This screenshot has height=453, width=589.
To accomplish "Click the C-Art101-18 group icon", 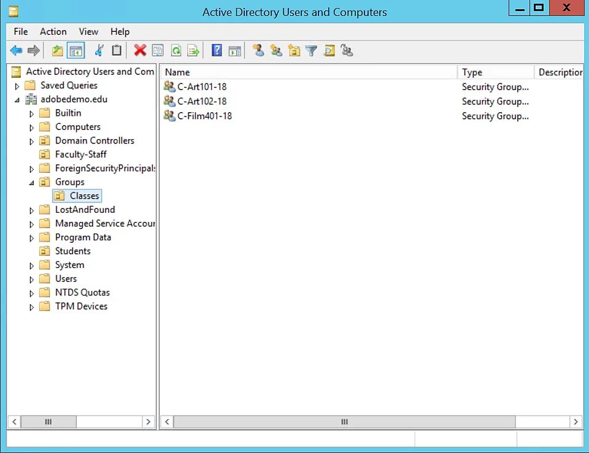I will (x=169, y=86).
